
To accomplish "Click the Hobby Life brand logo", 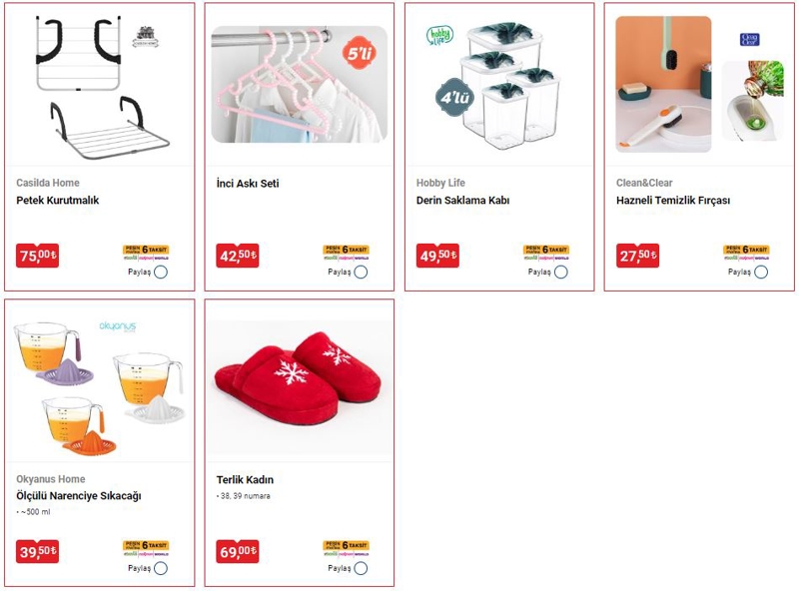I will tap(439, 35).
